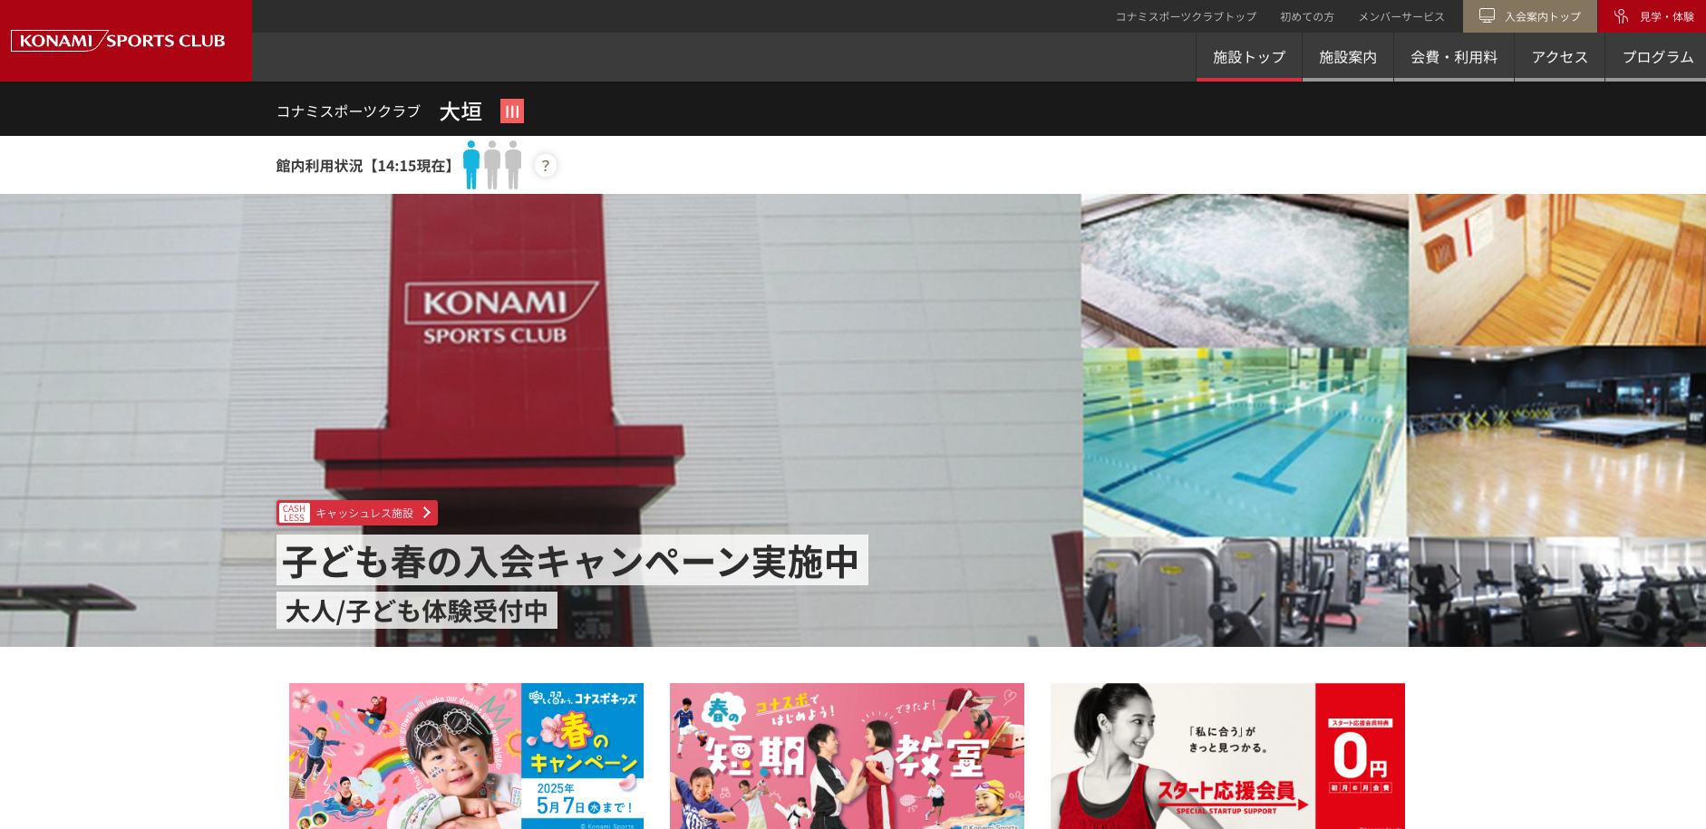Open the spring kids campaign banner
Viewport: 1706px width, 829px height.
coord(466,756)
